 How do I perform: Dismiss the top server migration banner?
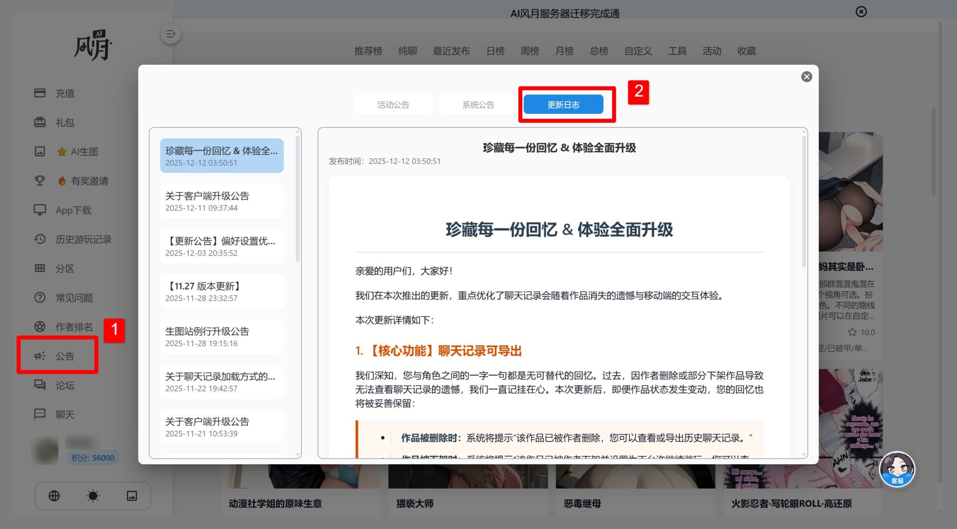tap(861, 12)
